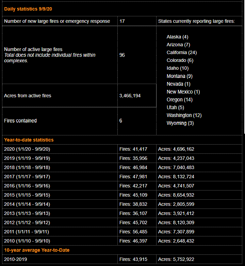Click the 2015 acres value 8,654,932

pyautogui.click(x=176, y=195)
